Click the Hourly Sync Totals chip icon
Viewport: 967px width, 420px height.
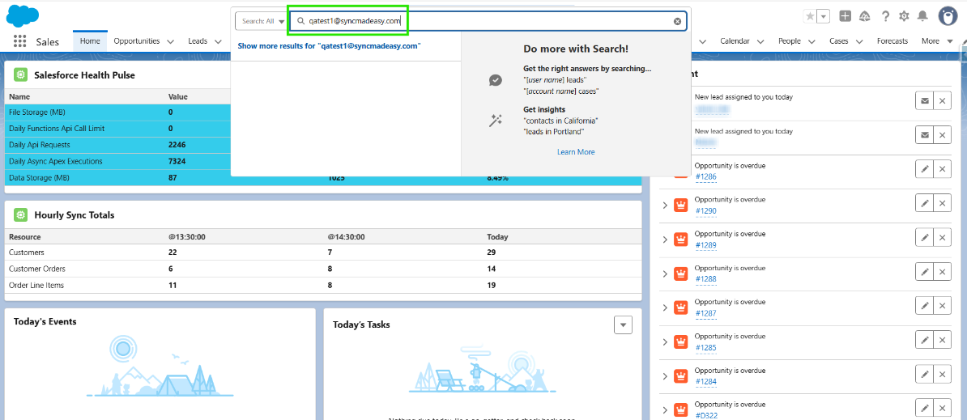click(20, 215)
